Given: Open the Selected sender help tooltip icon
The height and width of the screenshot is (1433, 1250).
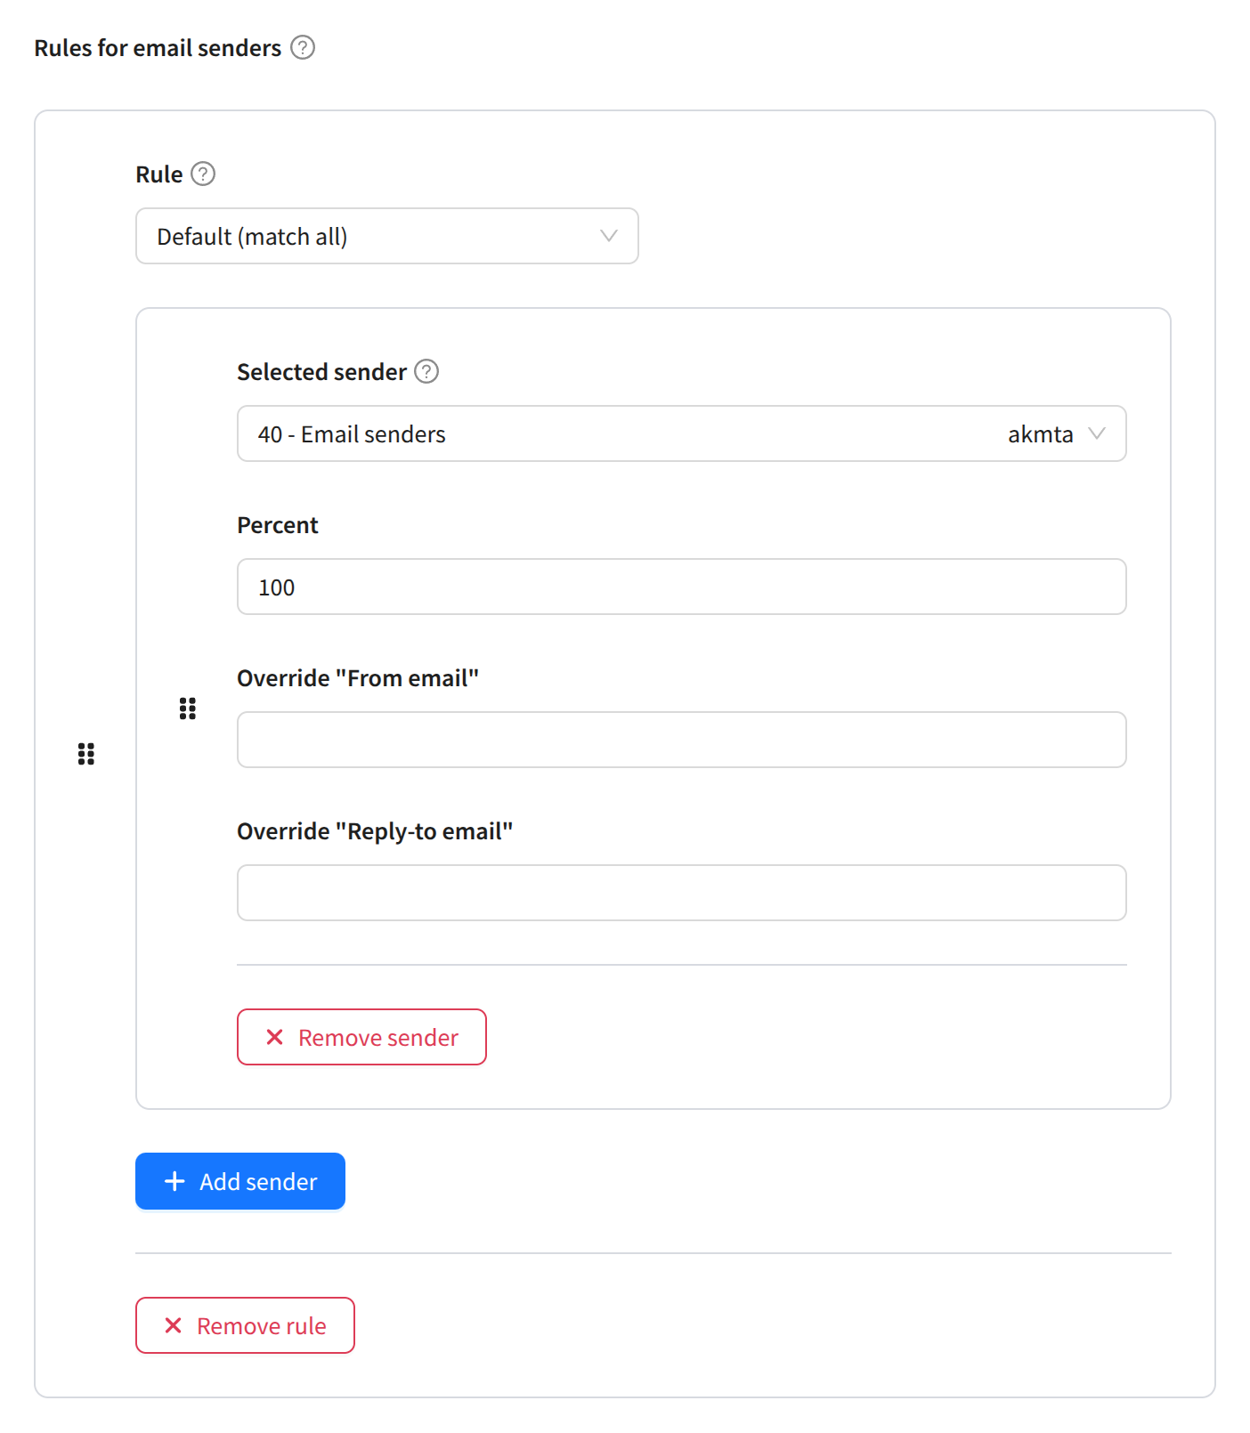Looking at the screenshot, I should [x=426, y=371].
